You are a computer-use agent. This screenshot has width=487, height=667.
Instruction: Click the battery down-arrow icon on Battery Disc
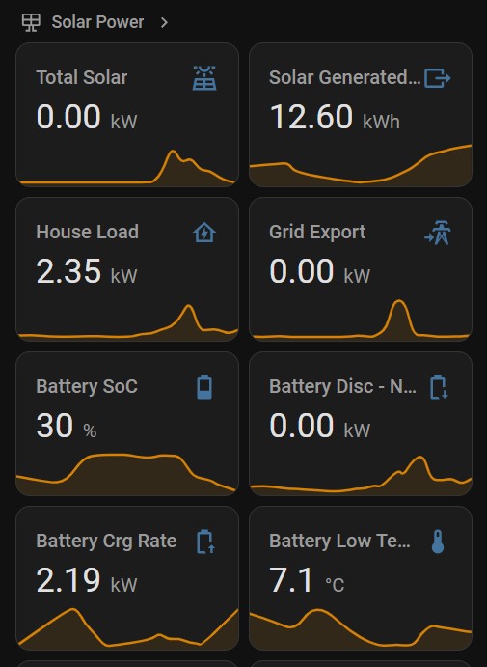point(439,387)
